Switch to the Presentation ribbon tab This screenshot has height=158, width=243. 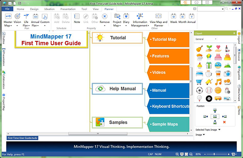tap(68, 9)
